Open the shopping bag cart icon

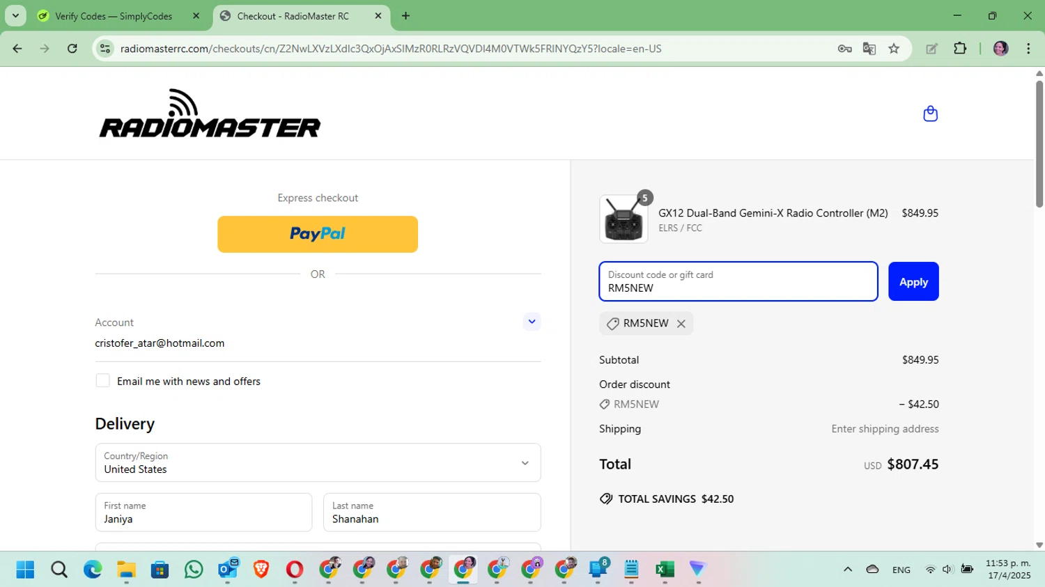click(x=930, y=114)
